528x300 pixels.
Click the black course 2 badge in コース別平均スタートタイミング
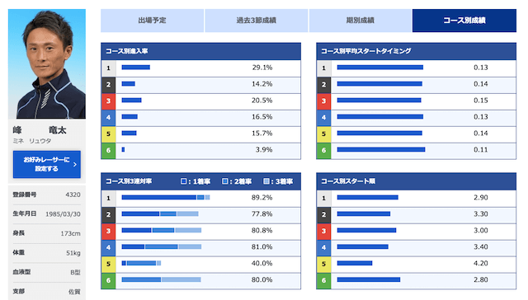tap(323, 84)
